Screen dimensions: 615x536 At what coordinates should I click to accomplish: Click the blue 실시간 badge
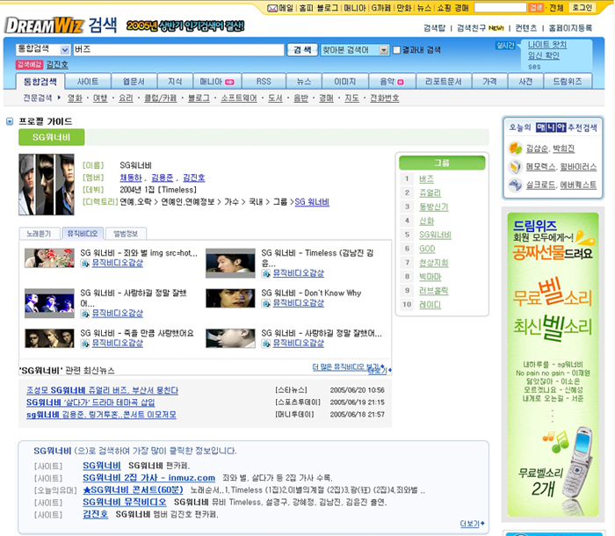[x=505, y=46]
